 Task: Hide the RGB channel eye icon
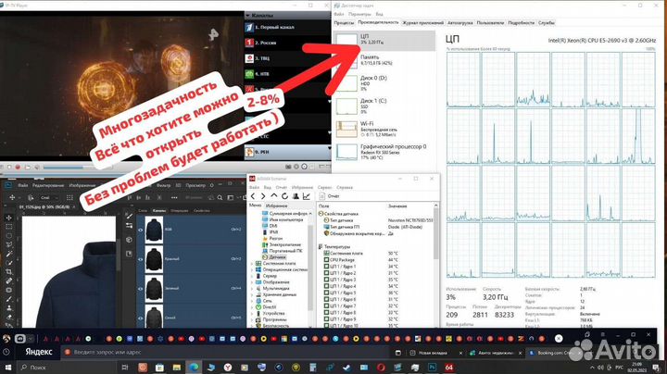(141, 230)
